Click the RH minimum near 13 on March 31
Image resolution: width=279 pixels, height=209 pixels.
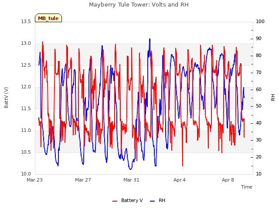tap(130, 169)
